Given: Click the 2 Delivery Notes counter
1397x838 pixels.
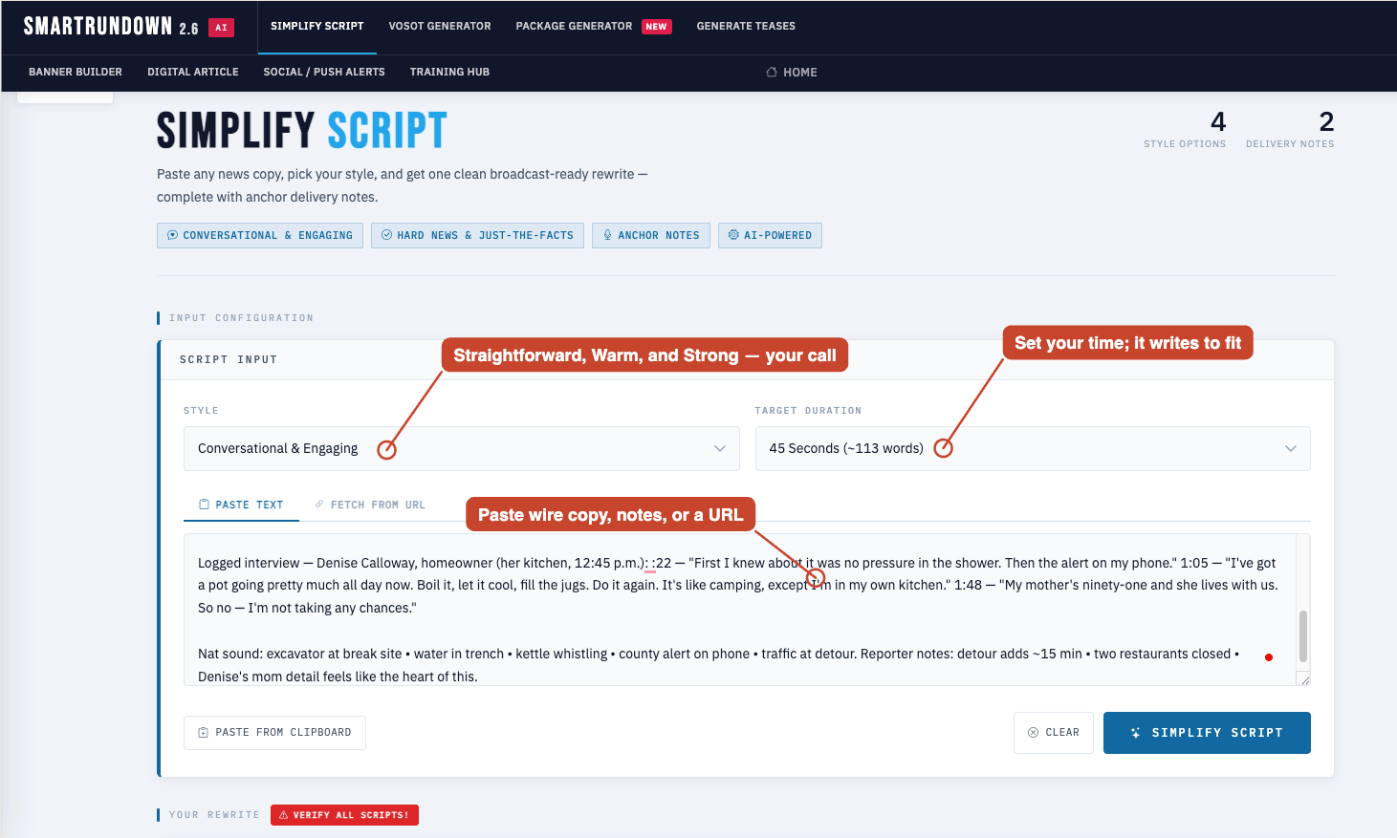Looking at the screenshot, I should coord(1290,129).
